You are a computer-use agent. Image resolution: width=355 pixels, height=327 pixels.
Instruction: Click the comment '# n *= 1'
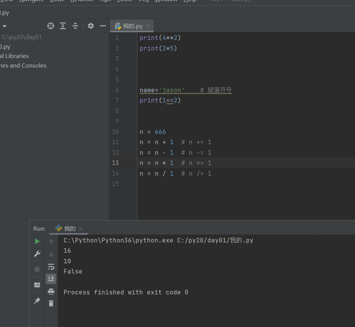[196, 163]
